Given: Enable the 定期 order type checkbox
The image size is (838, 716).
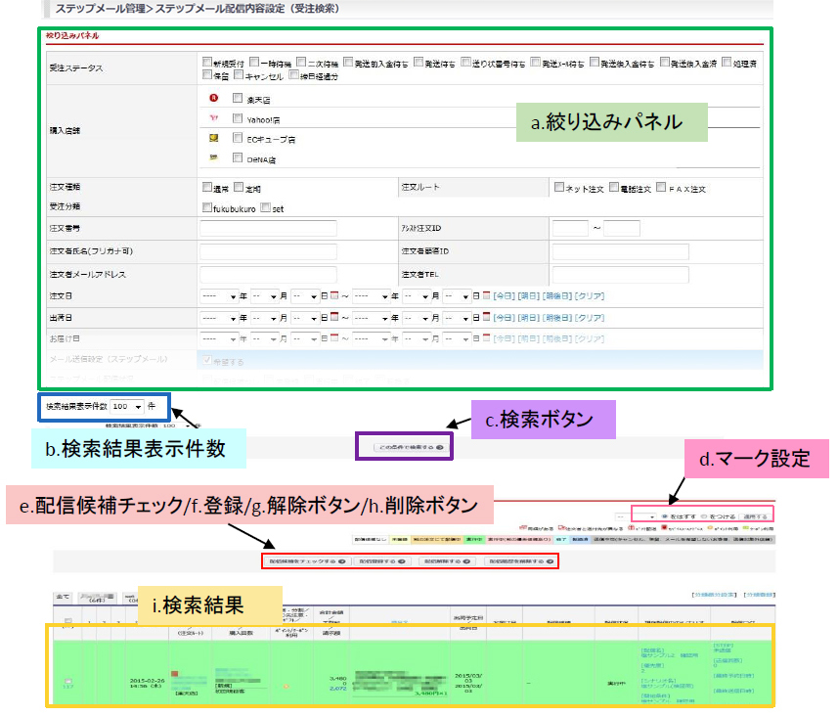Looking at the screenshot, I should tap(239, 187).
